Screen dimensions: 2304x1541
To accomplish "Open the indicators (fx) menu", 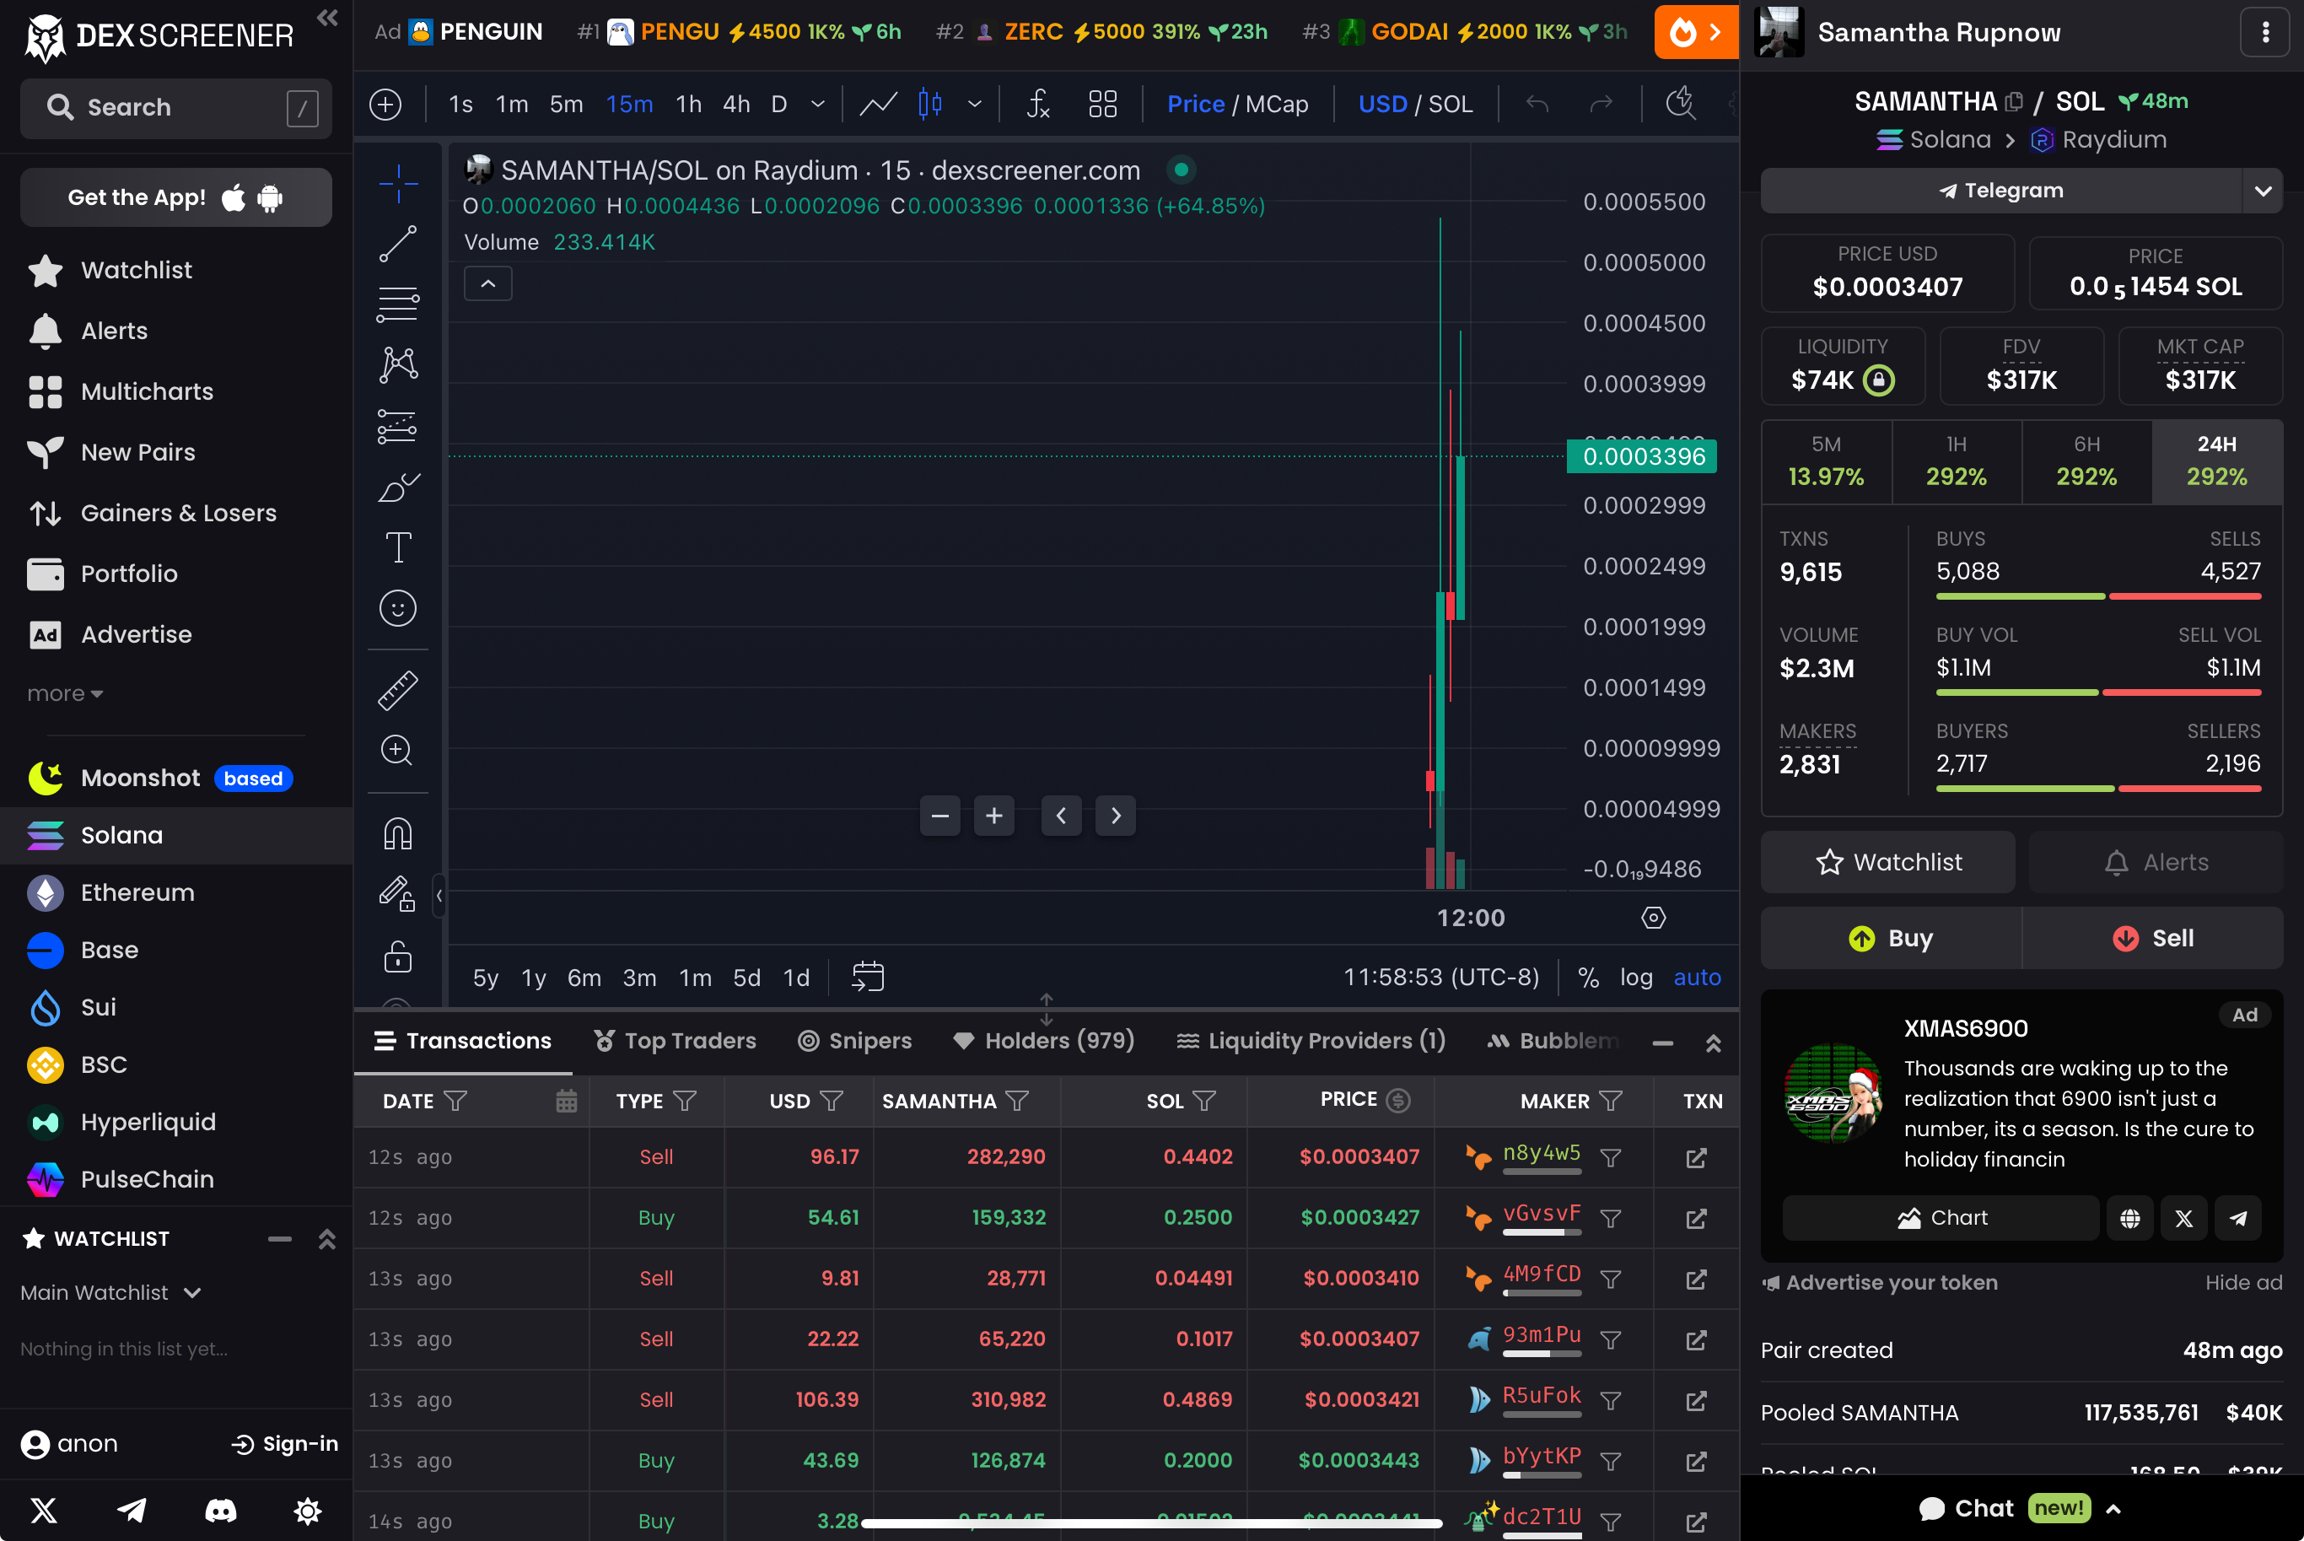I will tap(1037, 103).
